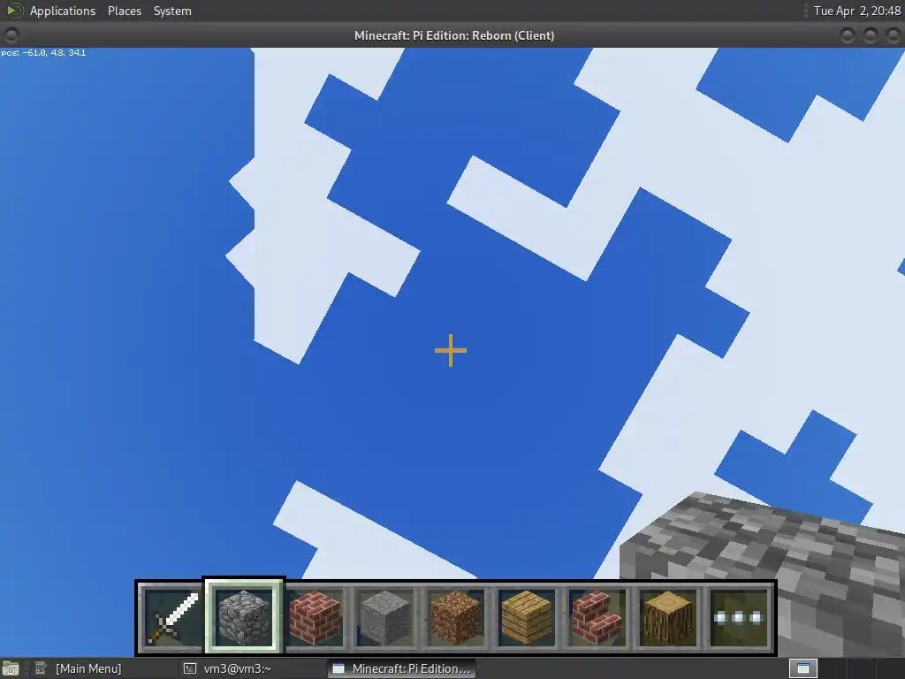The image size is (905, 679).
Task: Select the red brick block hotbar slot
Action: click(x=315, y=617)
